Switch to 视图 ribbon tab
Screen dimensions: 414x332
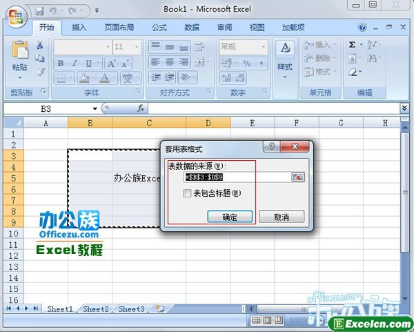(x=257, y=27)
